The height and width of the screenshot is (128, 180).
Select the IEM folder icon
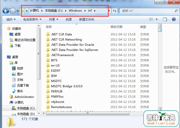(48, 76)
